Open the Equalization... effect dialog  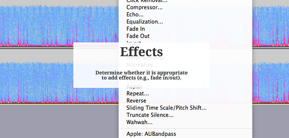click(x=144, y=22)
